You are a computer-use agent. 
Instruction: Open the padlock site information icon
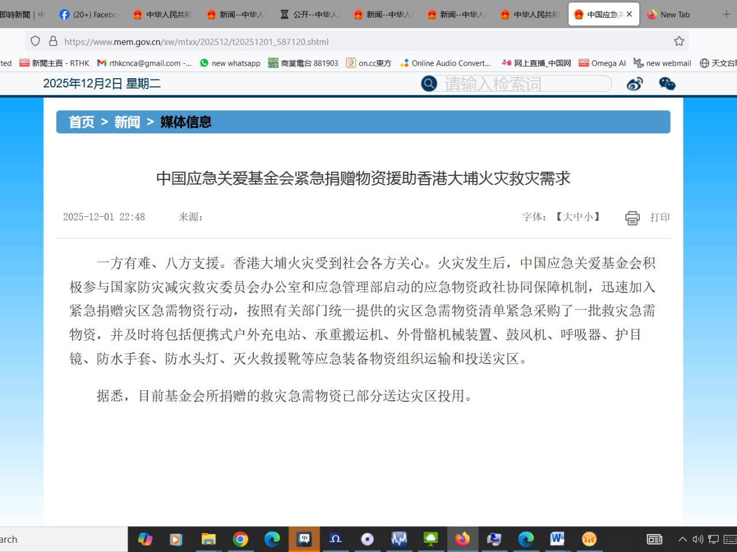pyautogui.click(x=52, y=41)
